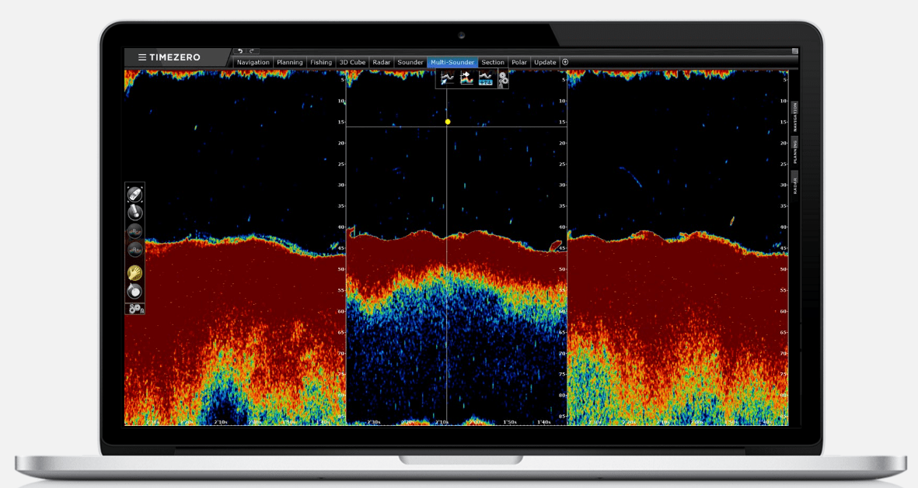The height and width of the screenshot is (488, 918).
Task: Click the round knob tool above toolbar gears
Action: pyautogui.click(x=134, y=291)
